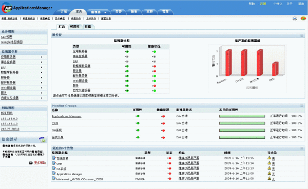Open the 218.78.208.0 network link
The width and height of the screenshot is (308, 189).
[x=10, y=129]
